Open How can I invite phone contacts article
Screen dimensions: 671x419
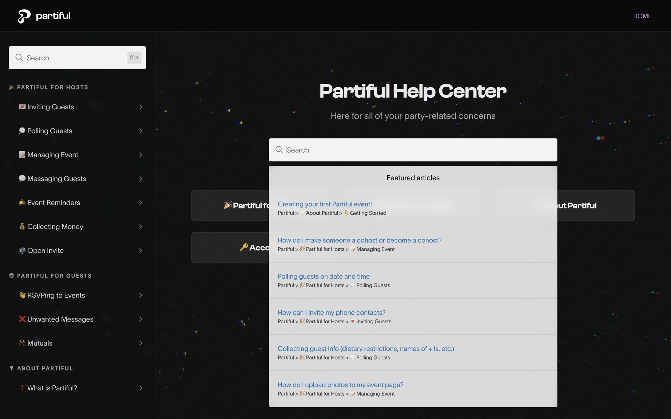pyautogui.click(x=331, y=313)
